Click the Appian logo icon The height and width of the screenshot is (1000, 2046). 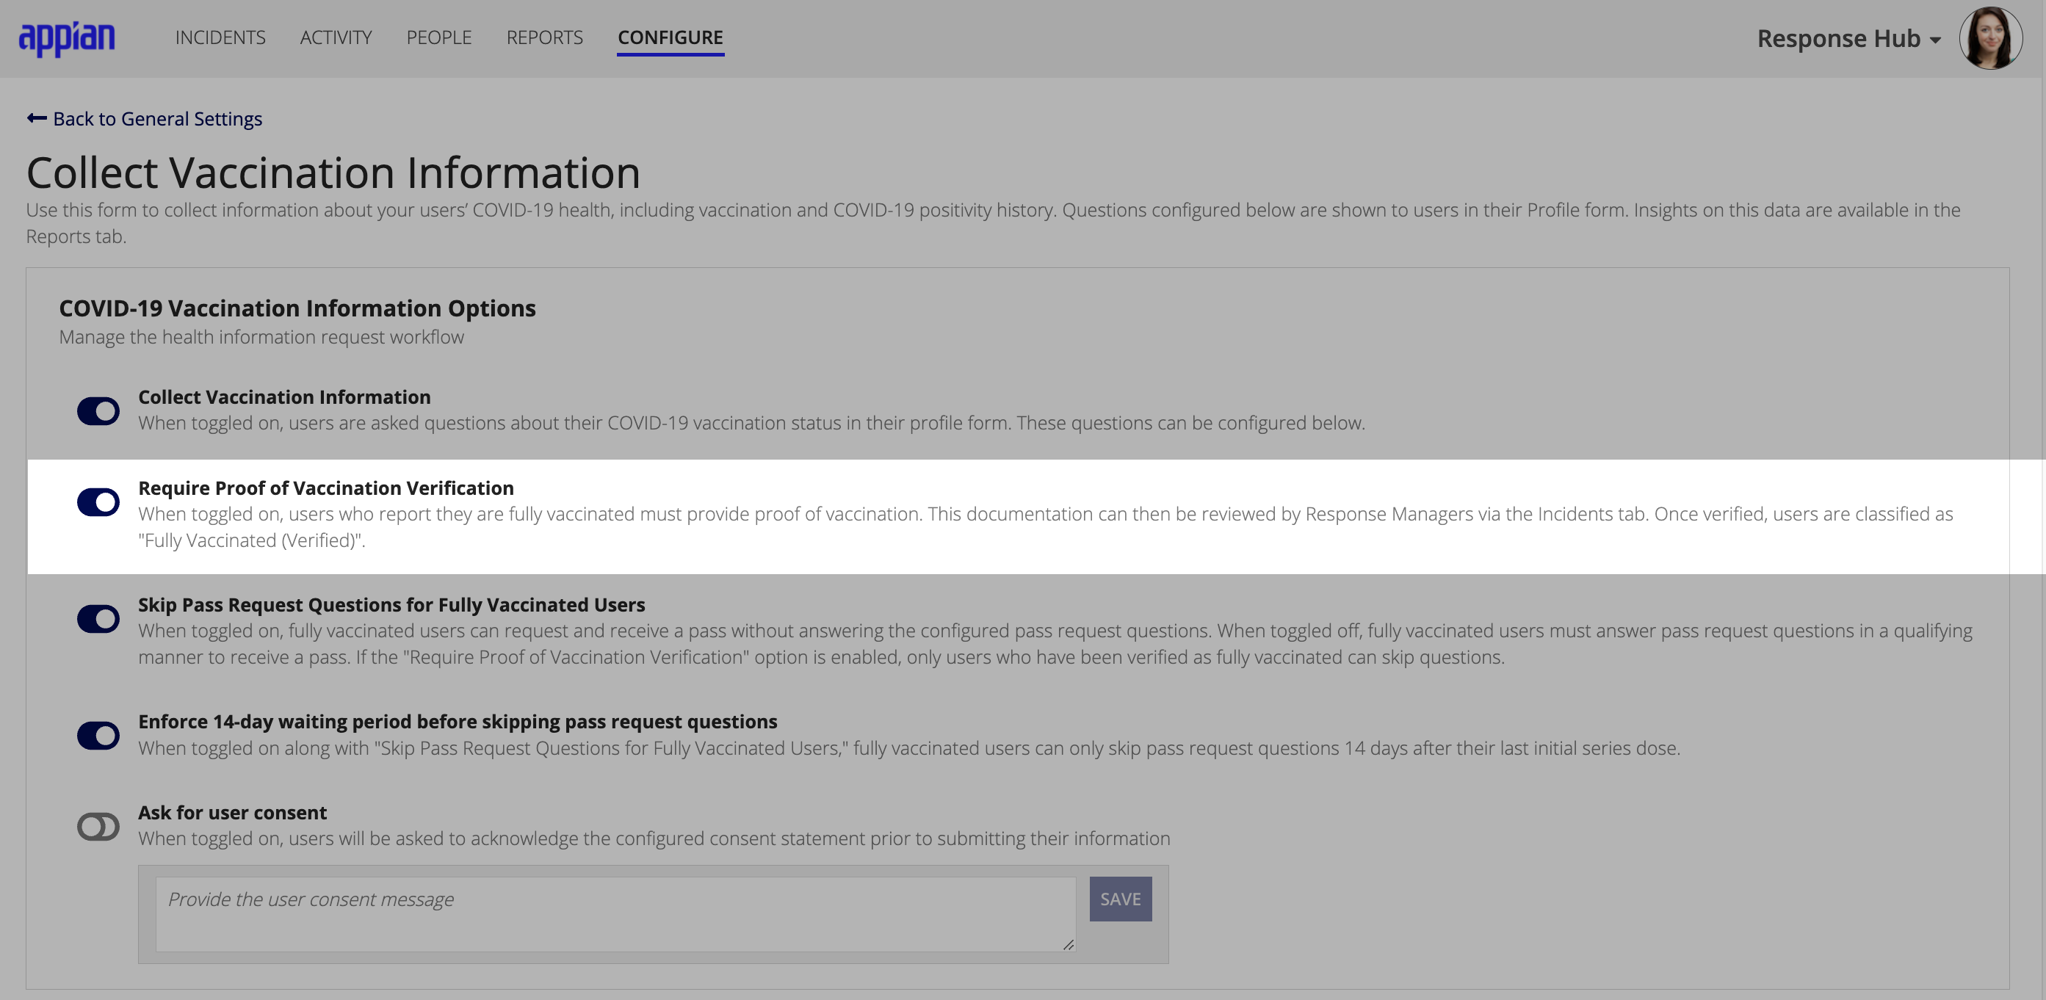coord(69,37)
